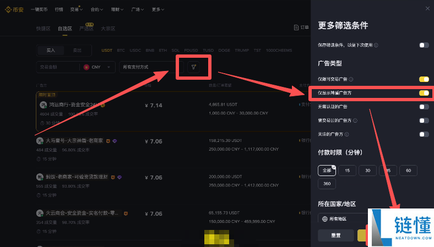Screen dimensions: 434x247
Task: Click the Binance logo icon
Action: [8, 10]
